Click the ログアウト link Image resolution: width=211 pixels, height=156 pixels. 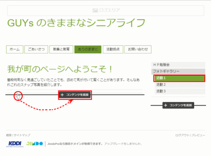click(182, 135)
